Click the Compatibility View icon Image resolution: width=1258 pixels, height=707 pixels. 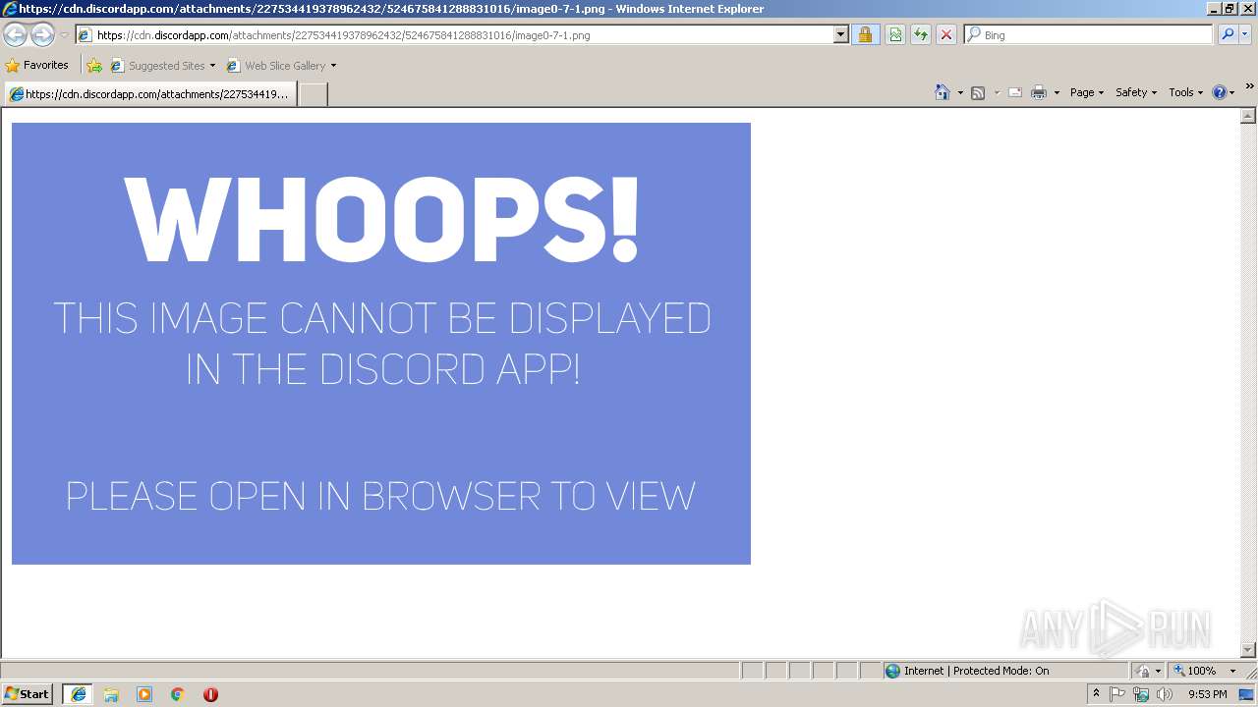click(x=895, y=35)
